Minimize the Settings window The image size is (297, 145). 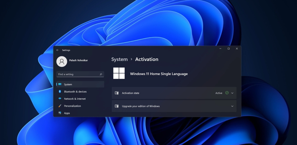tap(220, 49)
